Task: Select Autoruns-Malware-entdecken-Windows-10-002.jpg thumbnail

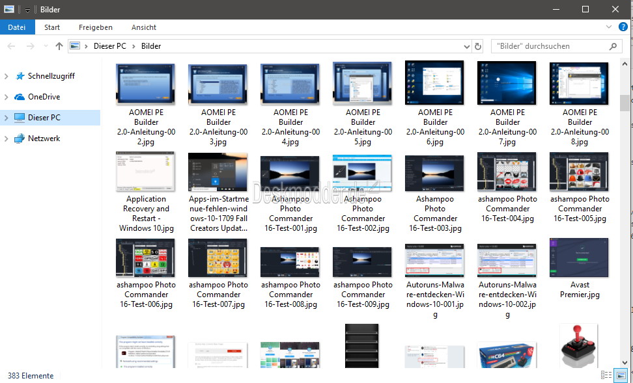Action: point(507,261)
